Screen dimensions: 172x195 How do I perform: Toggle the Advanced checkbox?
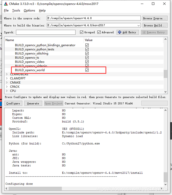point(99,32)
